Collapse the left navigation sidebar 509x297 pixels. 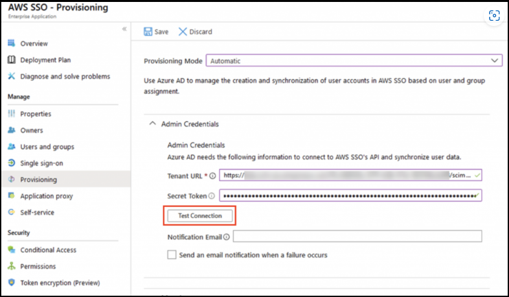124,29
